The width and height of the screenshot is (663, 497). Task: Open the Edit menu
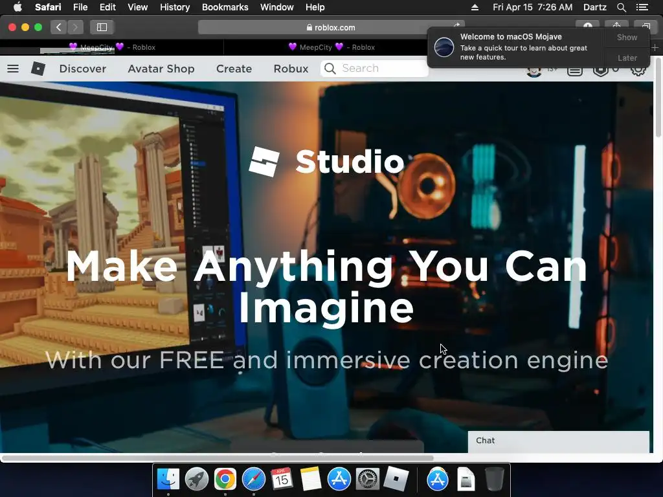tap(107, 7)
